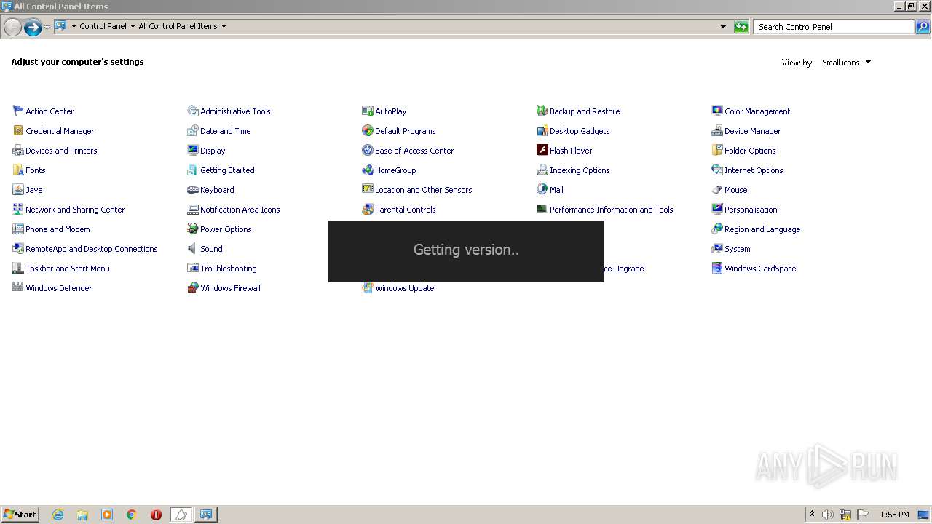Open Default Programs icon

[x=368, y=131]
